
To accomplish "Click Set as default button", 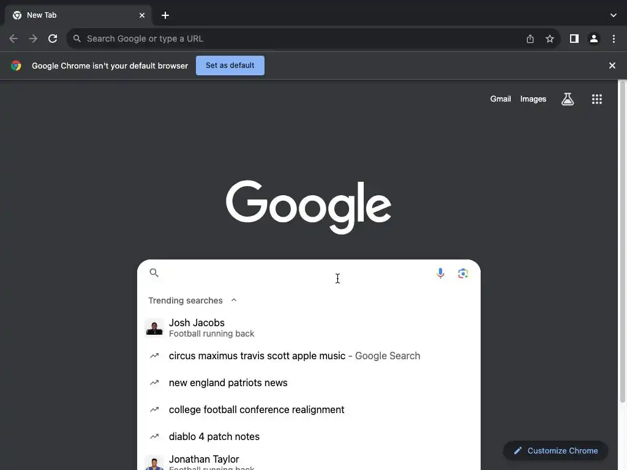I will click(230, 65).
